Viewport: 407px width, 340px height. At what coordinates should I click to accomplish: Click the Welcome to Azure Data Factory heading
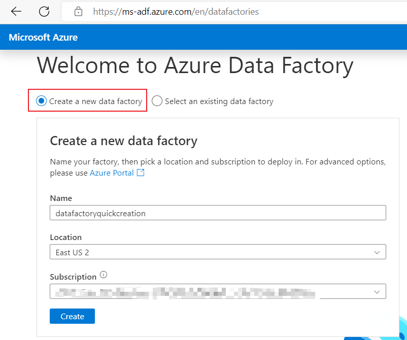click(195, 66)
